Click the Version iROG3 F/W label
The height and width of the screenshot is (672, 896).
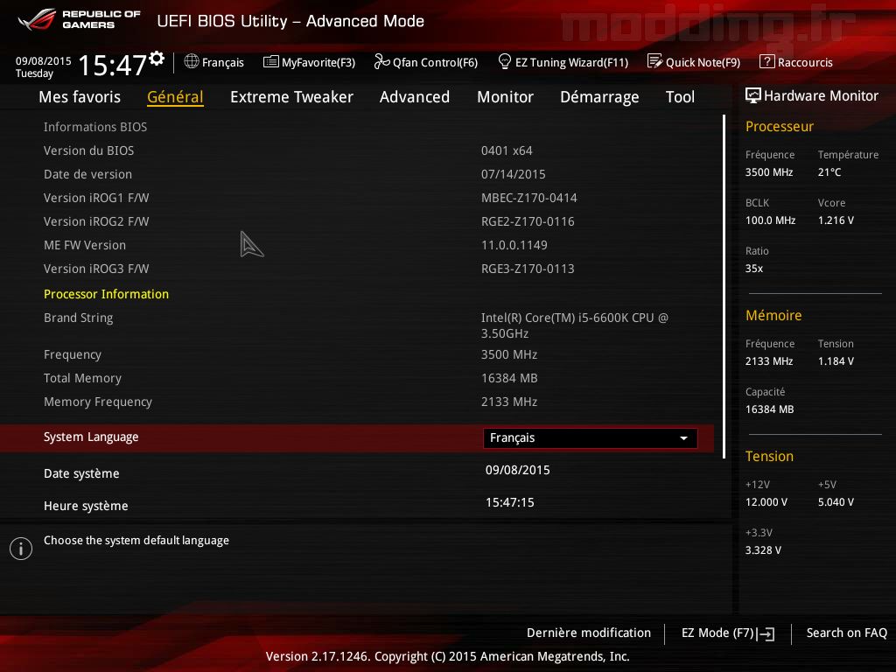tap(96, 269)
